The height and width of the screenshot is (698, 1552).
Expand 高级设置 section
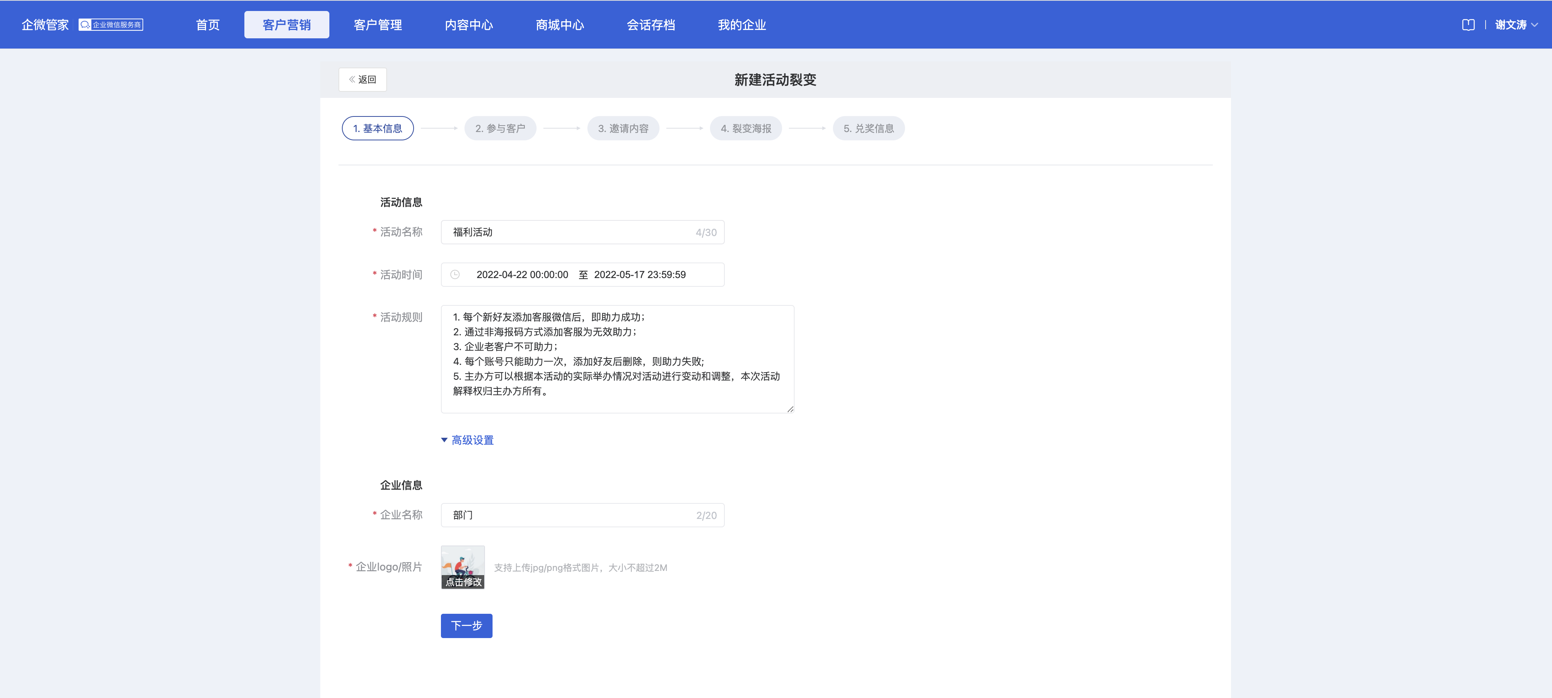point(467,440)
